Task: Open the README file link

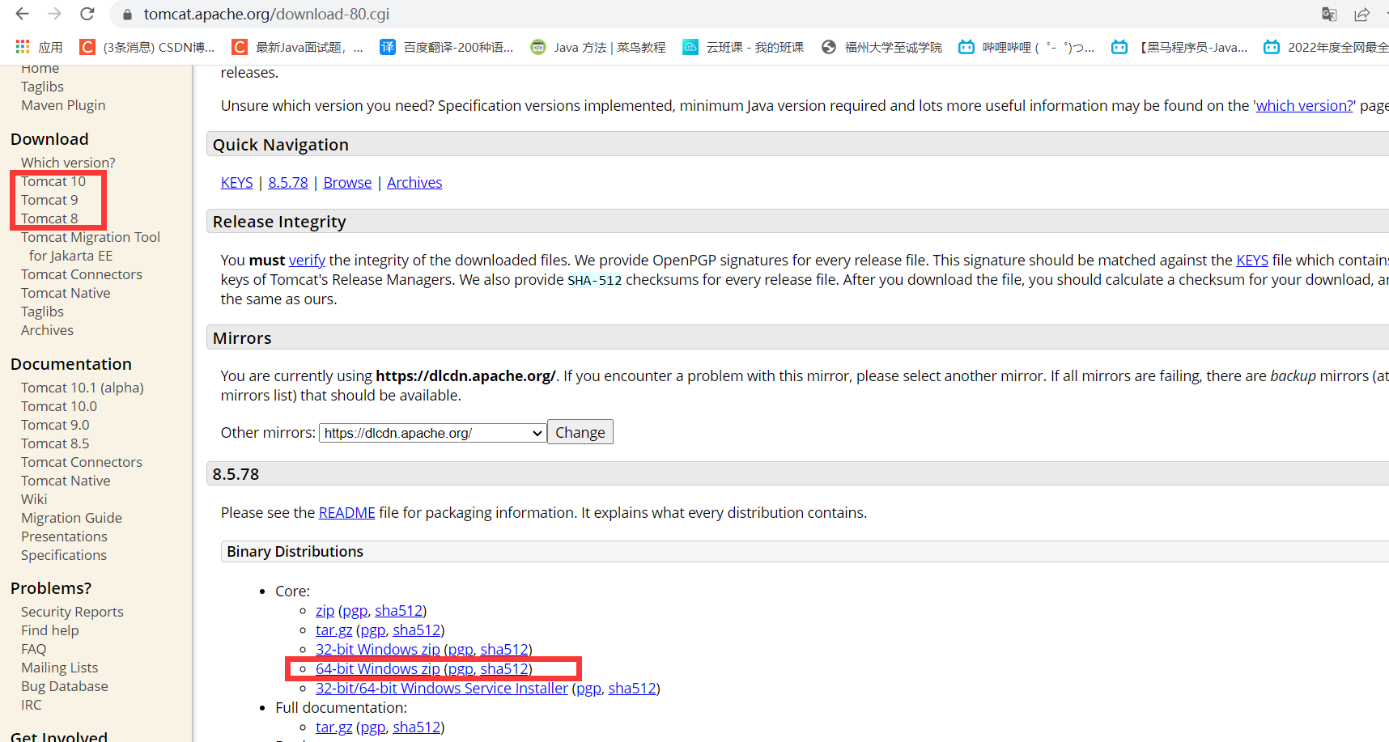Action: pyautogui.click(x=347, y=513)
